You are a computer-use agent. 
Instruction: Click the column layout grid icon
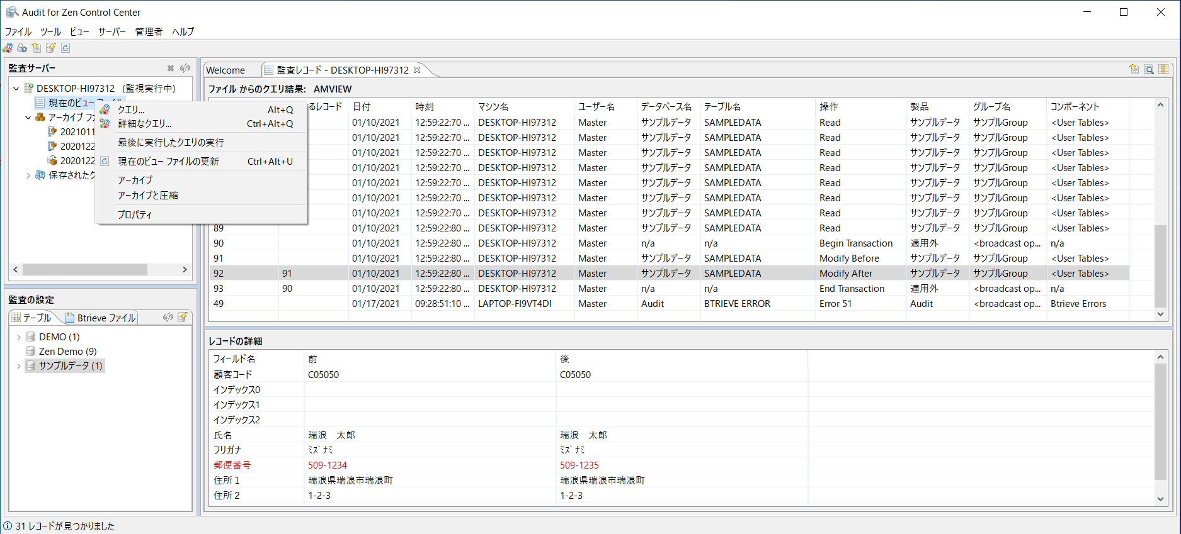pyautogui.click(x=1163, y=69)
